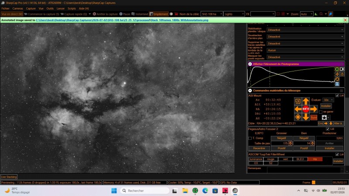The width and height of the screenshot is (349, 196).
Task: Open the Outils menu
Action: pyautogui.click(x=50, y=8)
